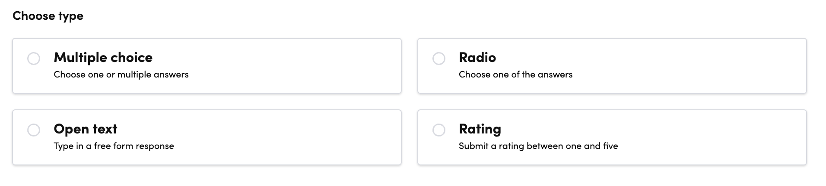The height and width of the screenshot is (186, 826).
Task: Click the "Choose type" heading
Action: pyautogui.click(x=48, y=16)
